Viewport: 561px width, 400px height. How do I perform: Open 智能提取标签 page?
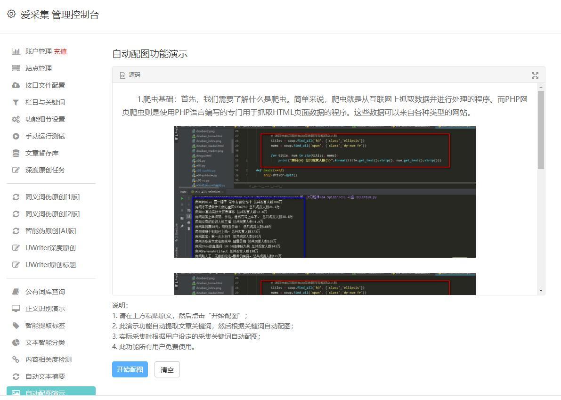[x=45, y=326]
